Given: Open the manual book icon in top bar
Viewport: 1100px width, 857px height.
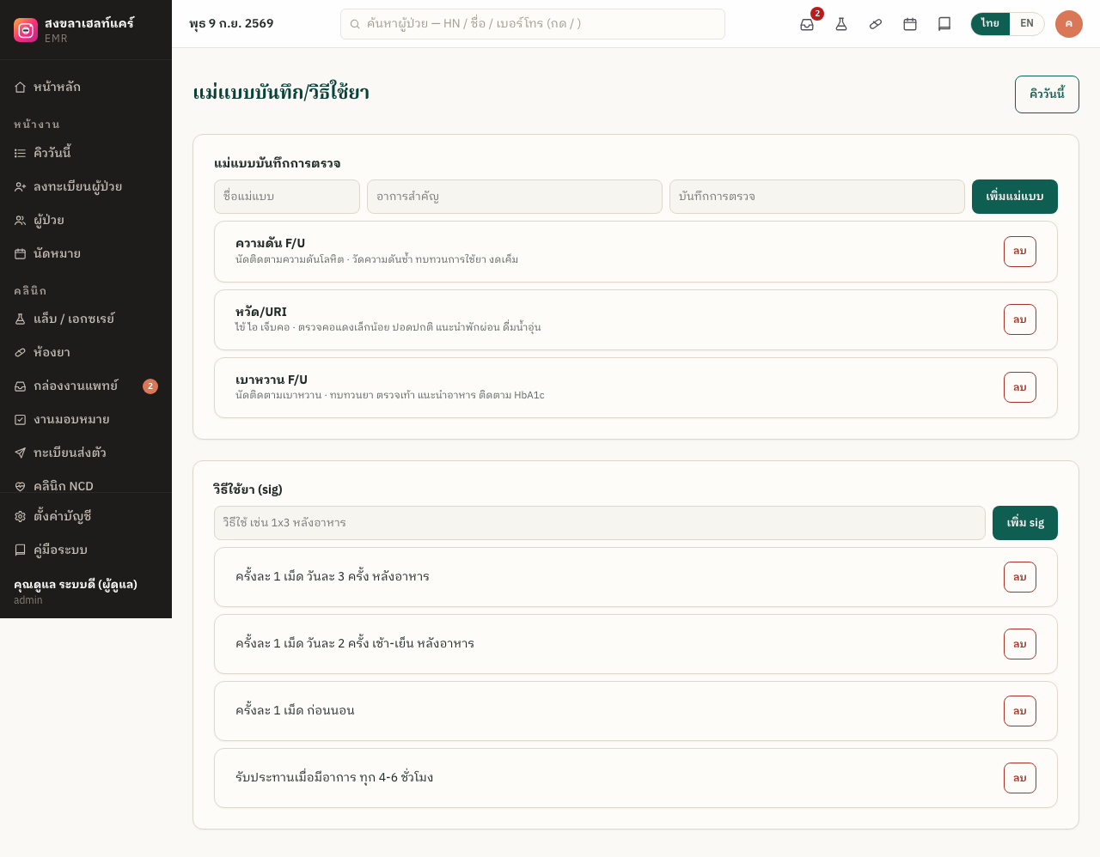Looking at the screenshot, I should point(944,24).
